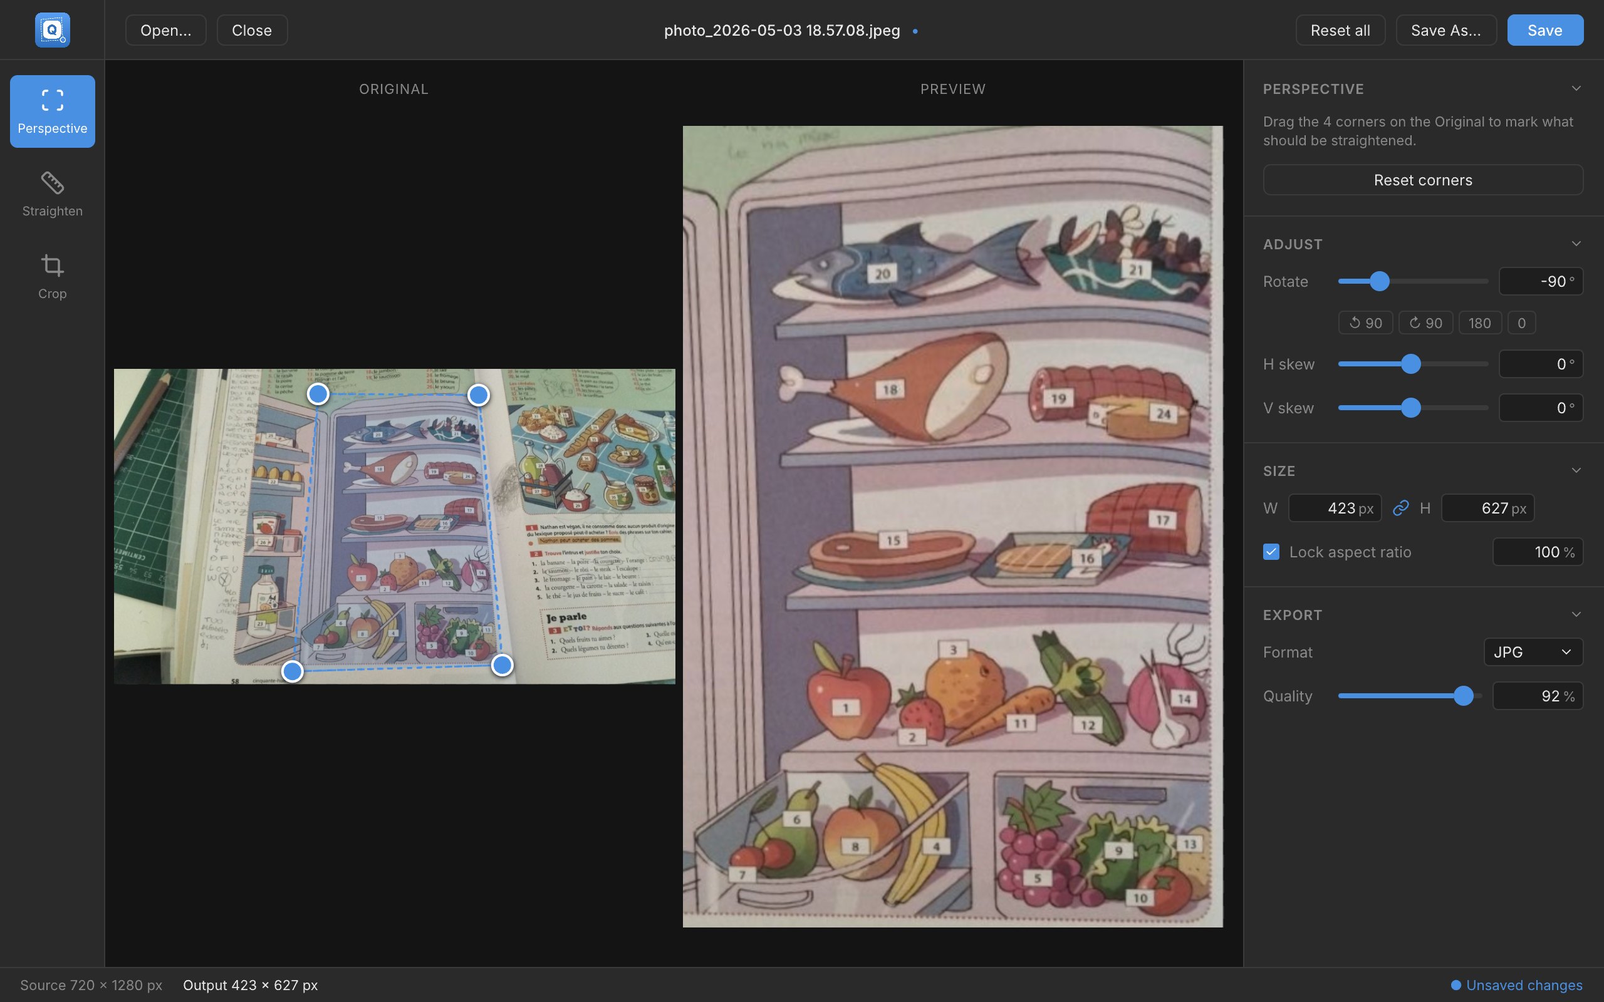Click the H skew slider handle
The height and width of the screenshot is (1002, 1604).
(1411, 364)
